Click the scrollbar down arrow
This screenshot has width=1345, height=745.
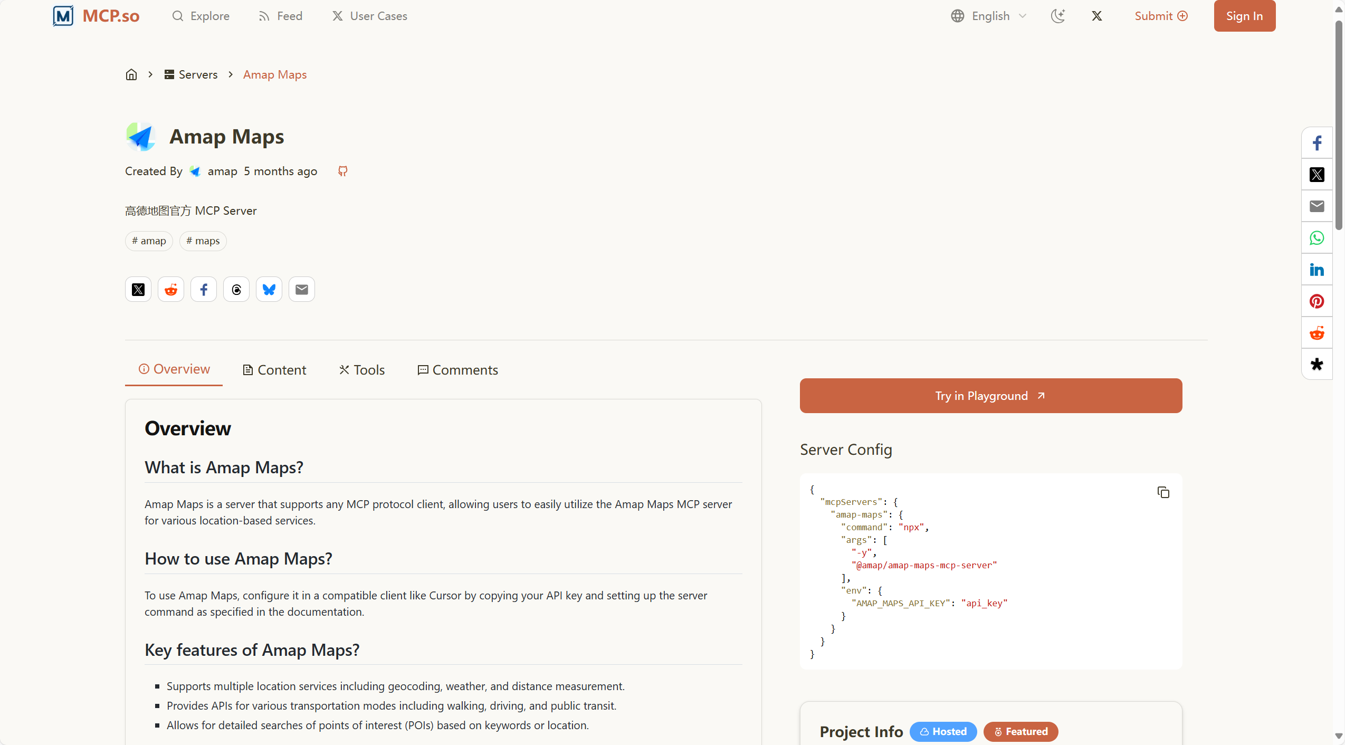(1339, 736)
